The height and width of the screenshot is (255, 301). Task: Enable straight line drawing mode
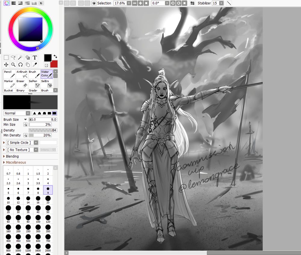coord(229,3)
